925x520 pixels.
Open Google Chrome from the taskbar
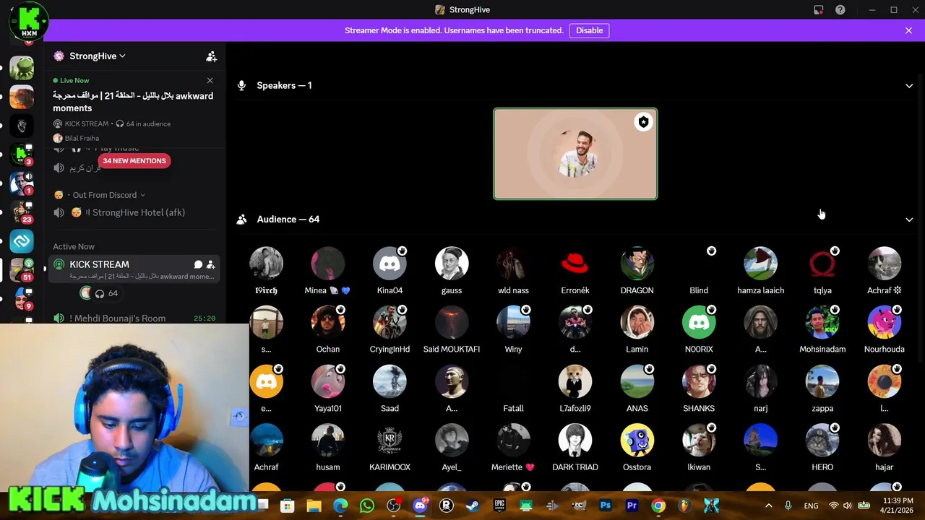point(658,506)
